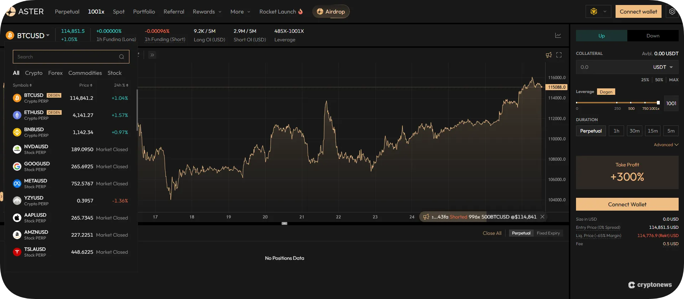Click the leverage slider handle

(658, 103)
